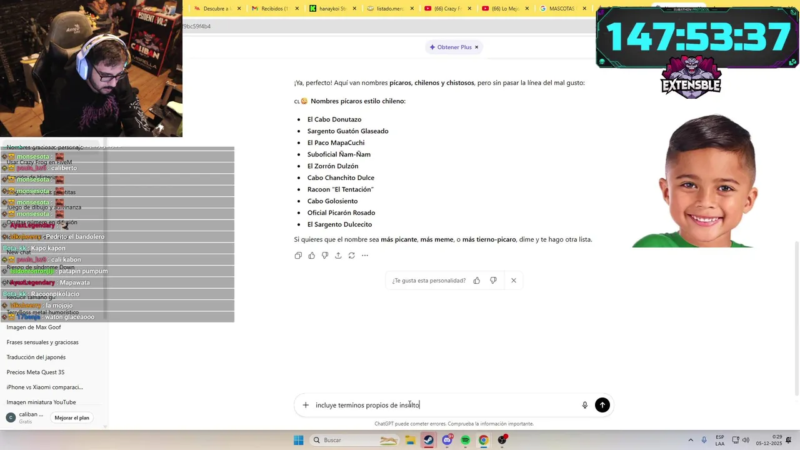Viewport: 800px width, 450px height.
Task: Open chat 'iPhone vs Xiaomi comparaci...'
Action: (x=44, y=387)
